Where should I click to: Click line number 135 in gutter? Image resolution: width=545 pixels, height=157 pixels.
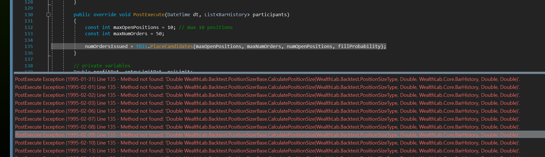click(x=28, y=47)
